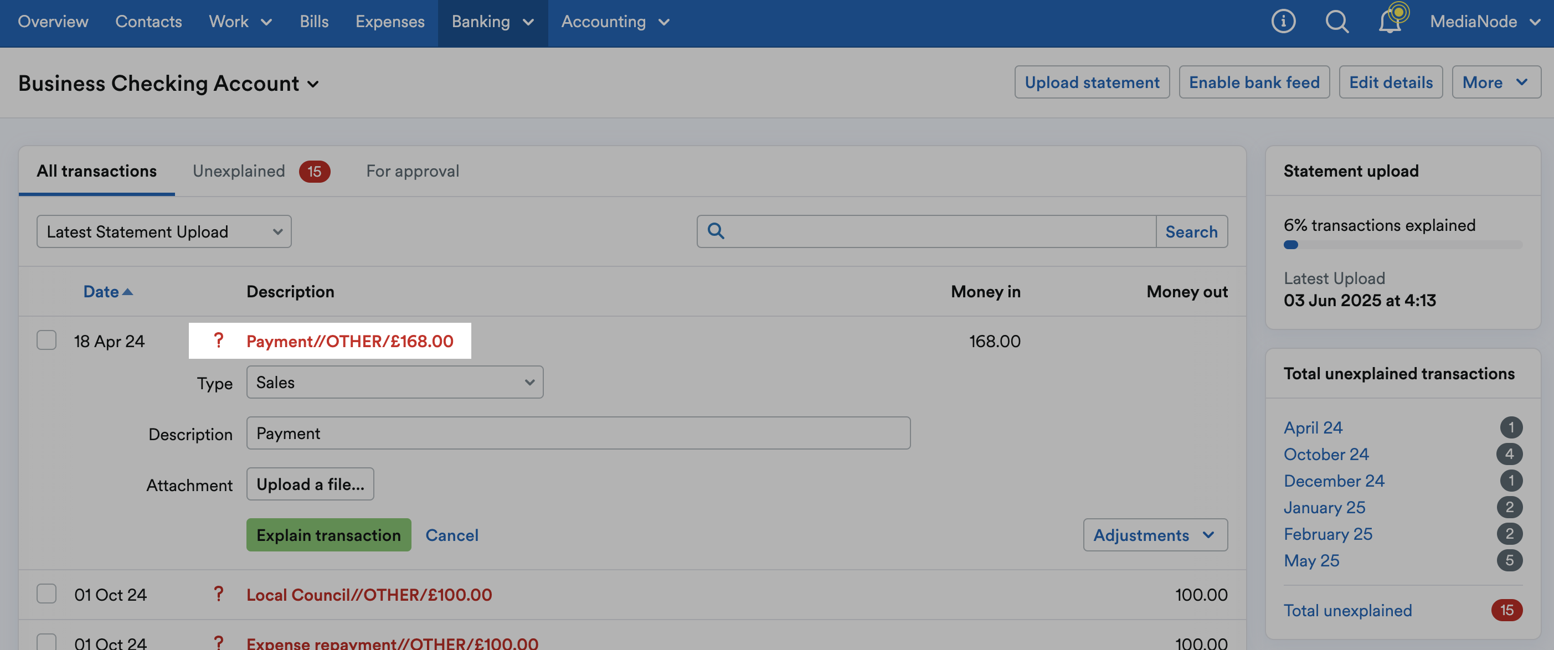This screenshot has height=650, width=1554.
Task: Tick the checkbox for 18 Apr 24 transaction
Action: pyautogui.click(x=47, y=340)
